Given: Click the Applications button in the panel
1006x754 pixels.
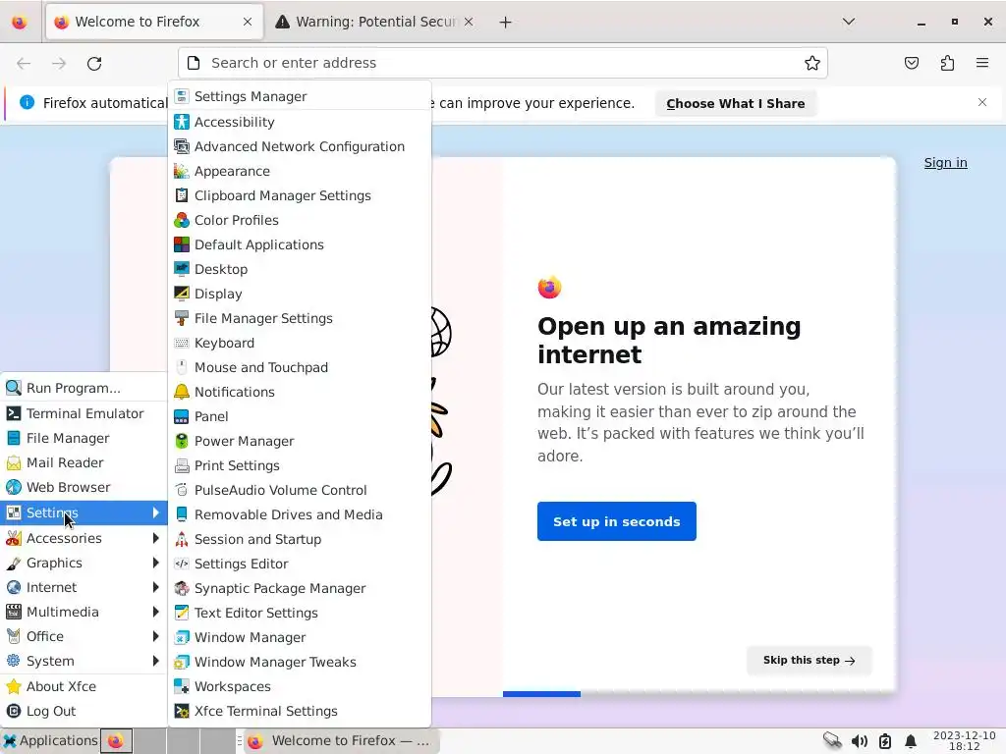Looking at the screenshot, I should pos(50,740).
